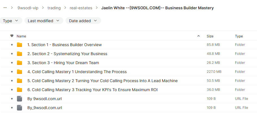Open 9wsodl-vip breadcrumb link

[x=28, y=8]
